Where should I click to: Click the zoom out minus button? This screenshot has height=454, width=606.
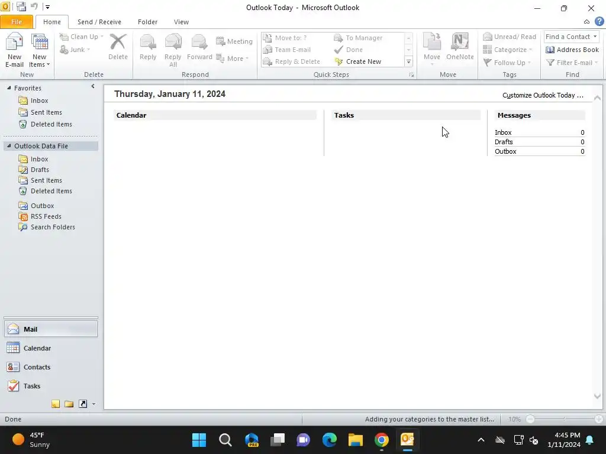[530, 419]
